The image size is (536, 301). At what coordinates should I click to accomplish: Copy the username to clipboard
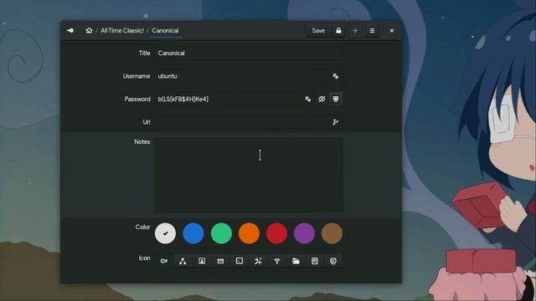[336, 76]
